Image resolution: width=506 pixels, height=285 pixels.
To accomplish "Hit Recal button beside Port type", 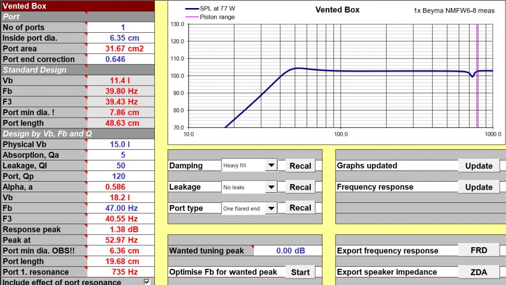I will (x=300, y=208).
